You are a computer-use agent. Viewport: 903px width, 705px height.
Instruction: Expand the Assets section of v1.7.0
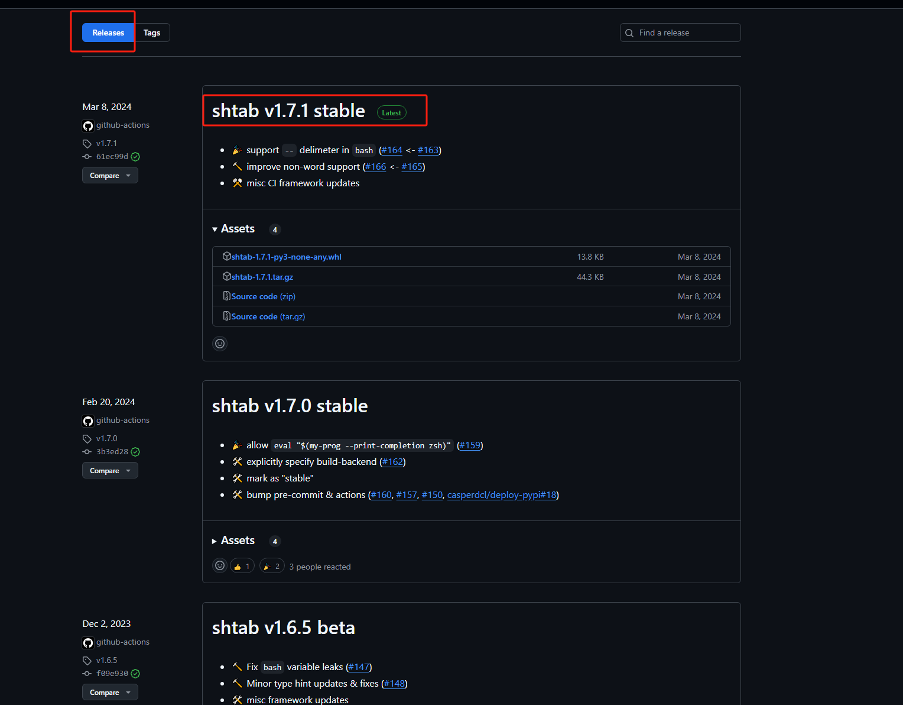[233, 541]
